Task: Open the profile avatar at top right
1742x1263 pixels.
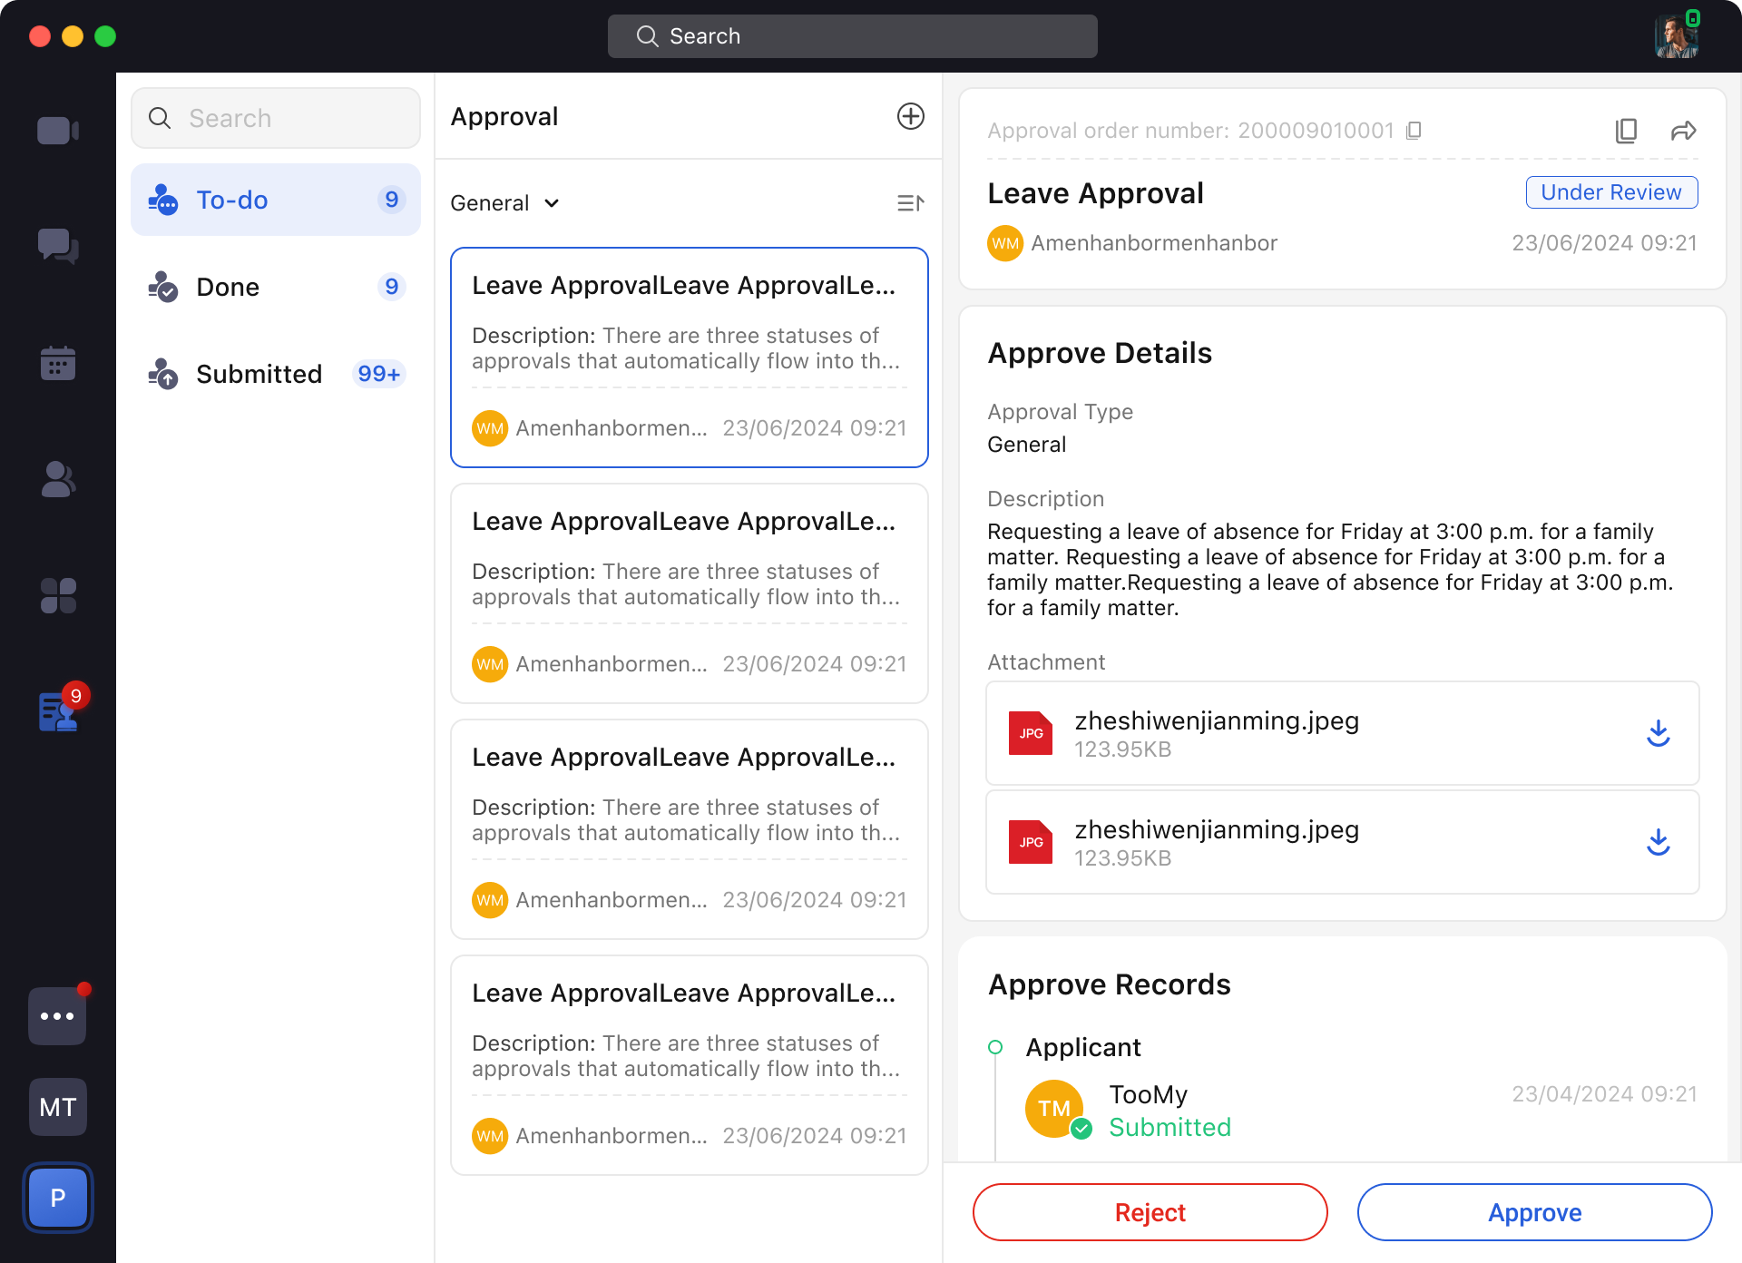Action: (x=1676, y=36)
